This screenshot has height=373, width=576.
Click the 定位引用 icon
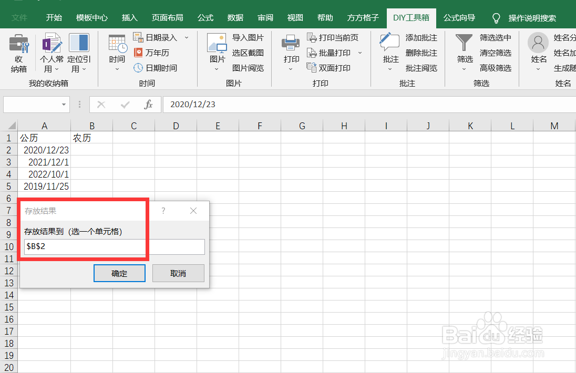(x=79, y=43)
